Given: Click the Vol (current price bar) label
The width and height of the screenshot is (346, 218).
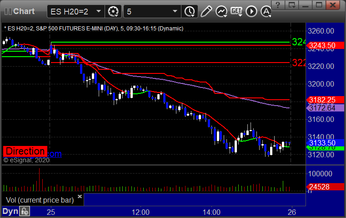Looking at the screenshot, I should [x=40, y=200].
